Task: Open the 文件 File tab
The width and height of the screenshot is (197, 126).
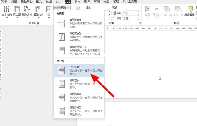Action: pos(4,1)
